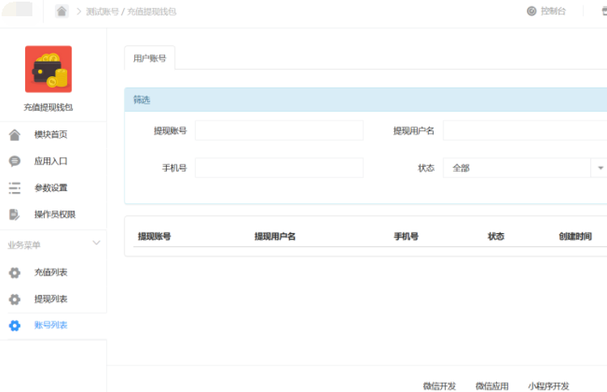Click the 手机号 table column header

pos(406,236)
